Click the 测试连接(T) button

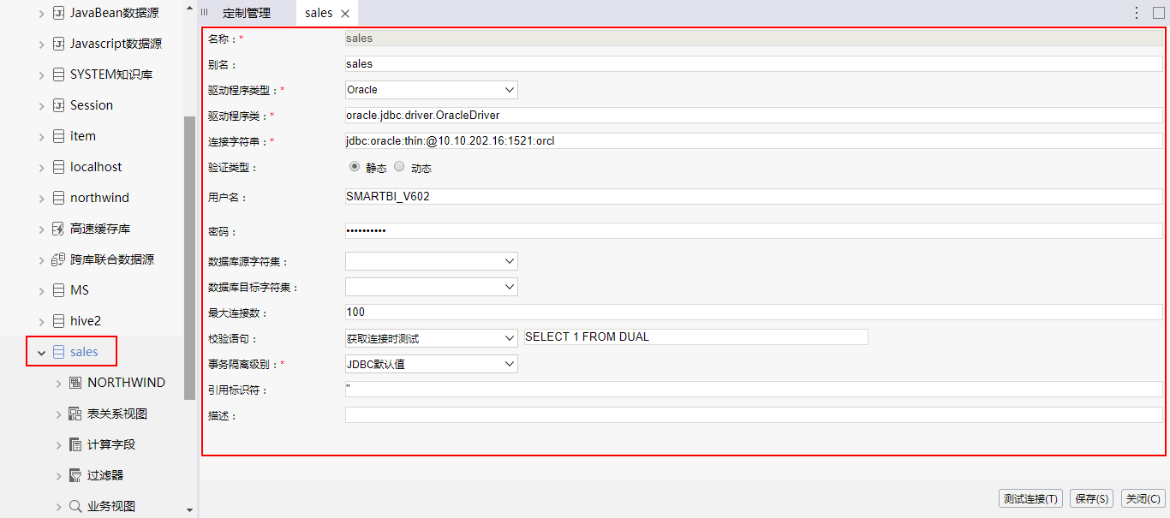click(x=1031, y=498)
